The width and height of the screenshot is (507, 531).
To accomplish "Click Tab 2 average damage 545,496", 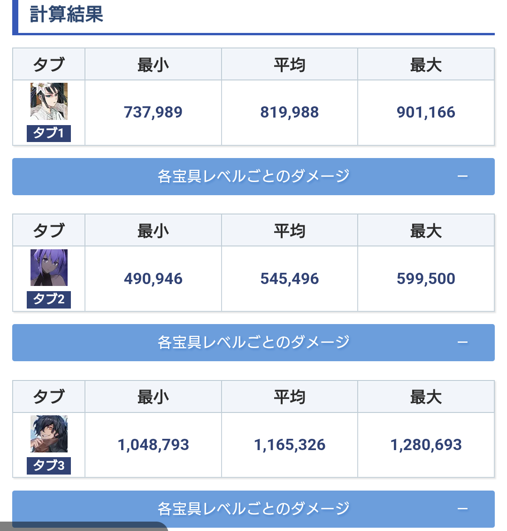I will 290,279.
